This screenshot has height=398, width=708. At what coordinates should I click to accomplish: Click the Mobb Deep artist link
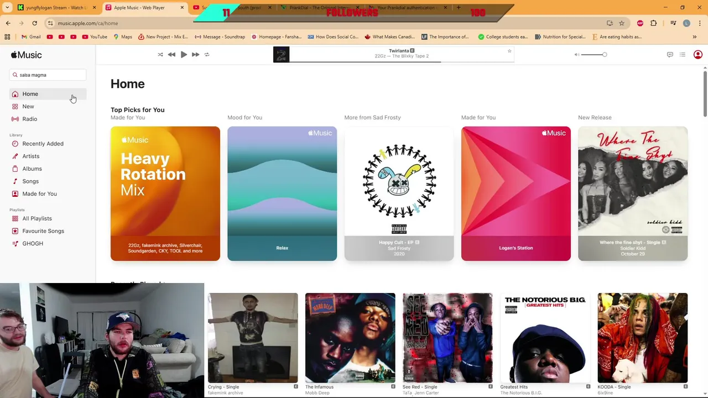[317, 393]
